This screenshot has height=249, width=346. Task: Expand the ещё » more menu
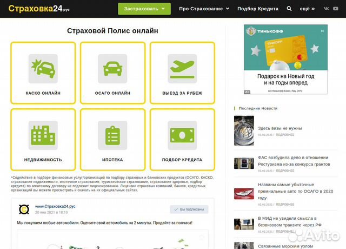click(307, 9)
